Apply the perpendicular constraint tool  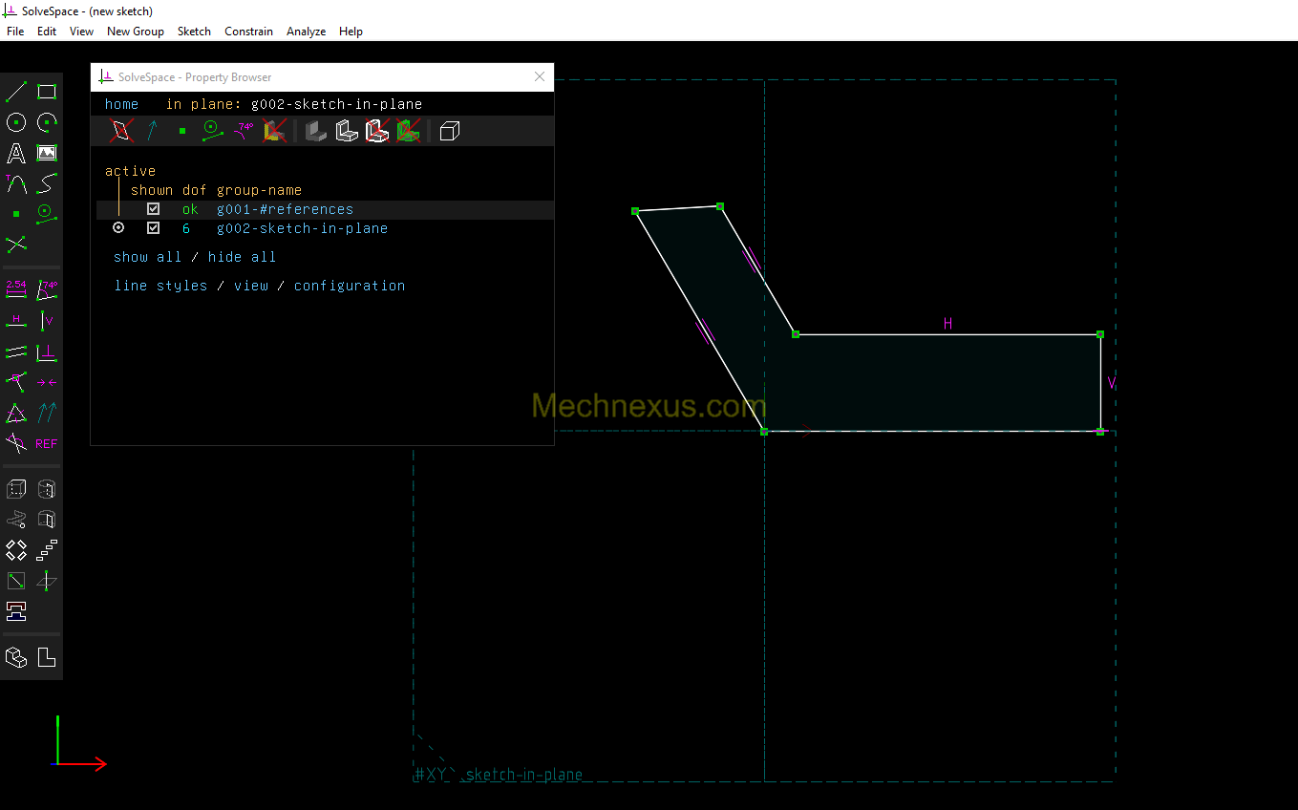point(47,352)
